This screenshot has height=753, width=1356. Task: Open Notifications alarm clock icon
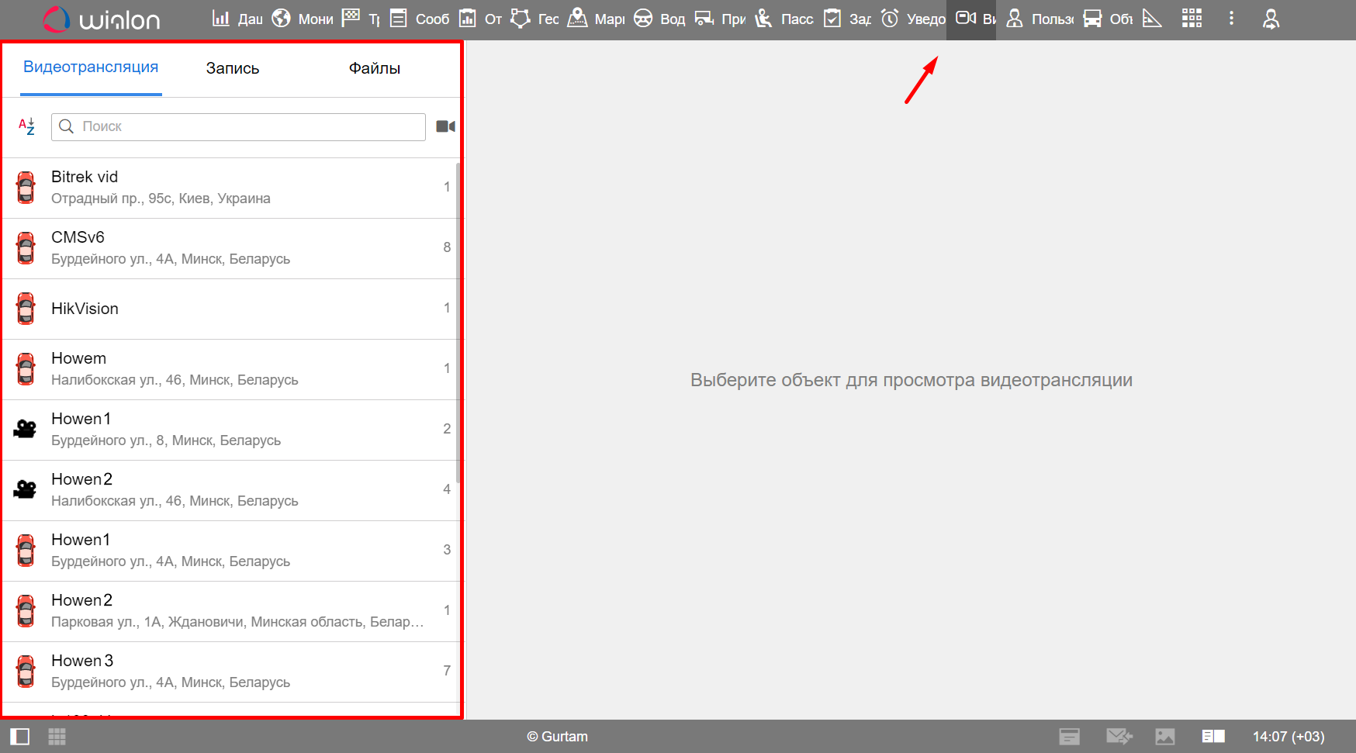click(x=890, y=19)
